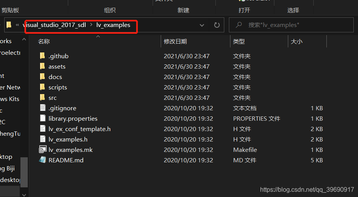Screen dimensions: 358x197
Task: Click the README.md file icon
Action: 43,160
